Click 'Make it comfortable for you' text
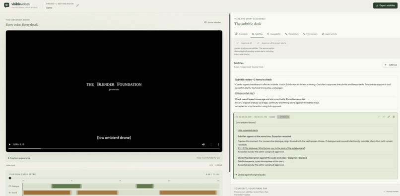Image resolution: width=400 pixels, height=196 pixels. click(208, 158)
